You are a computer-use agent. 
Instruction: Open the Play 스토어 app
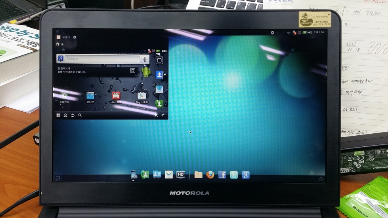pos(142,97)
